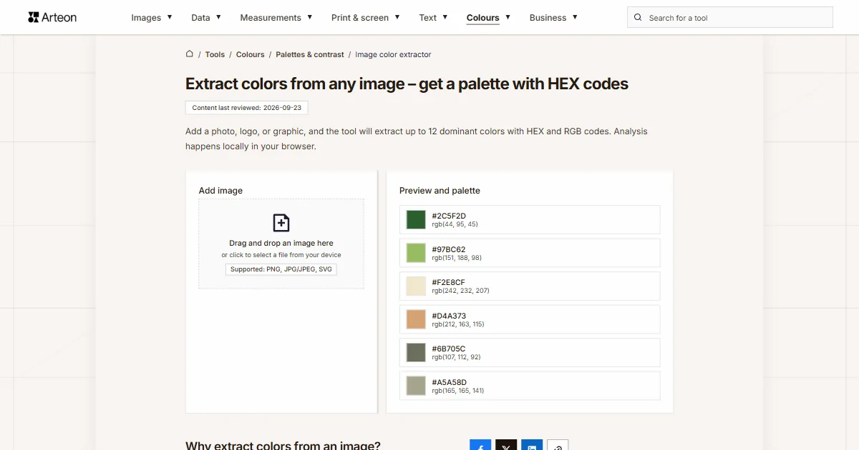The image size is (859, 450).
Task: Open the Business menu
Action: [553, 17]
